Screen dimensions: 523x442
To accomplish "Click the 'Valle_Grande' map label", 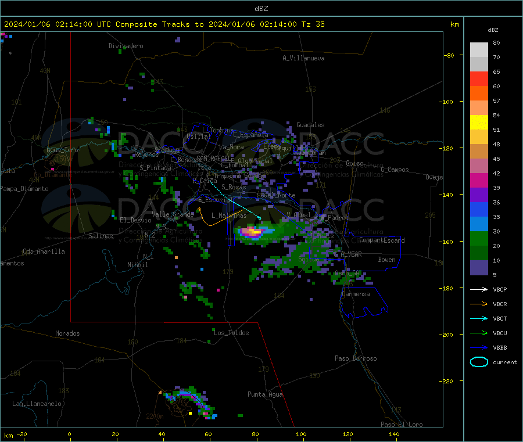I will [173, 214].
